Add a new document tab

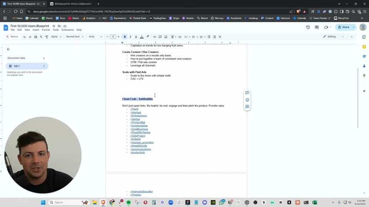point(44,58)
